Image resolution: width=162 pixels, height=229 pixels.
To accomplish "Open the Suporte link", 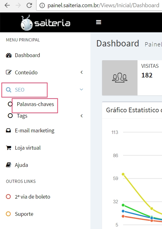I will point(24,214).
